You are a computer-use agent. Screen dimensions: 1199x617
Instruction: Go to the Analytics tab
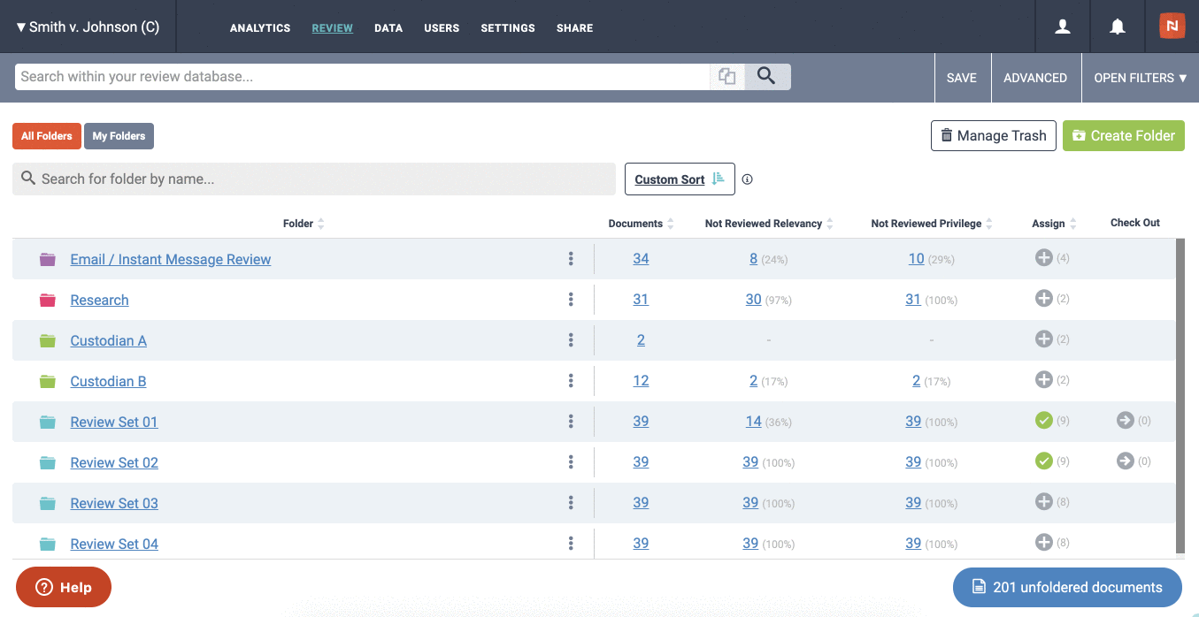(260, 28)
